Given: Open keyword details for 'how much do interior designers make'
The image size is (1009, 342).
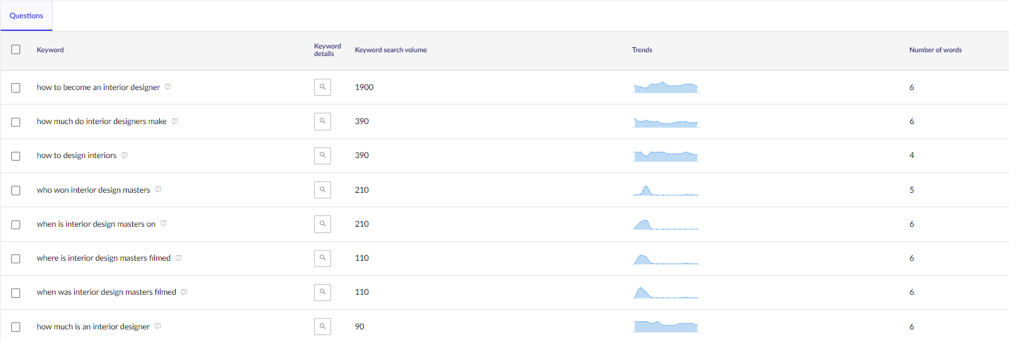Looking at the screenshot, I should coord(322,121).
